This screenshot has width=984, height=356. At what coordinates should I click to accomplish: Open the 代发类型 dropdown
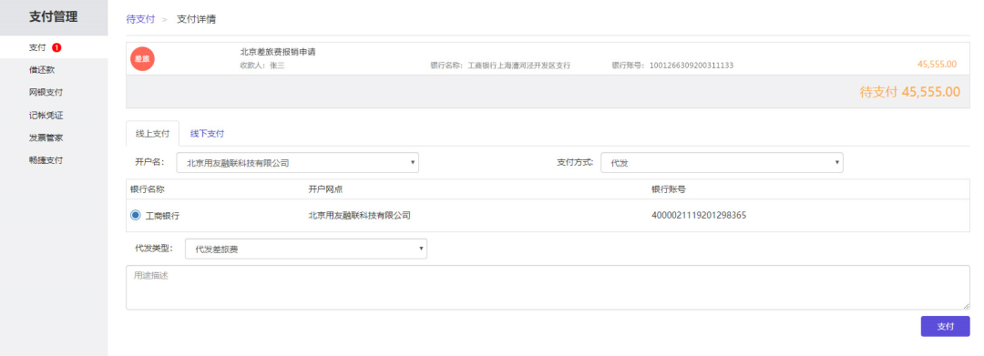(x=305, y=249)
